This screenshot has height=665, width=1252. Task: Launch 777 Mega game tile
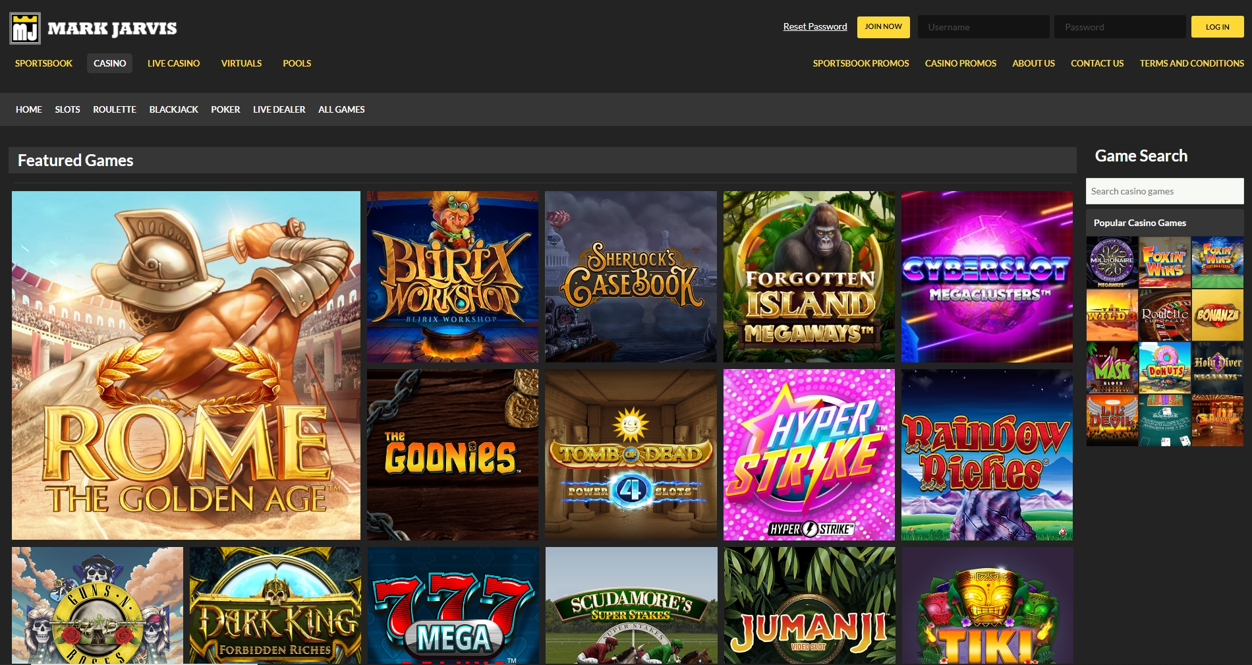453,605
